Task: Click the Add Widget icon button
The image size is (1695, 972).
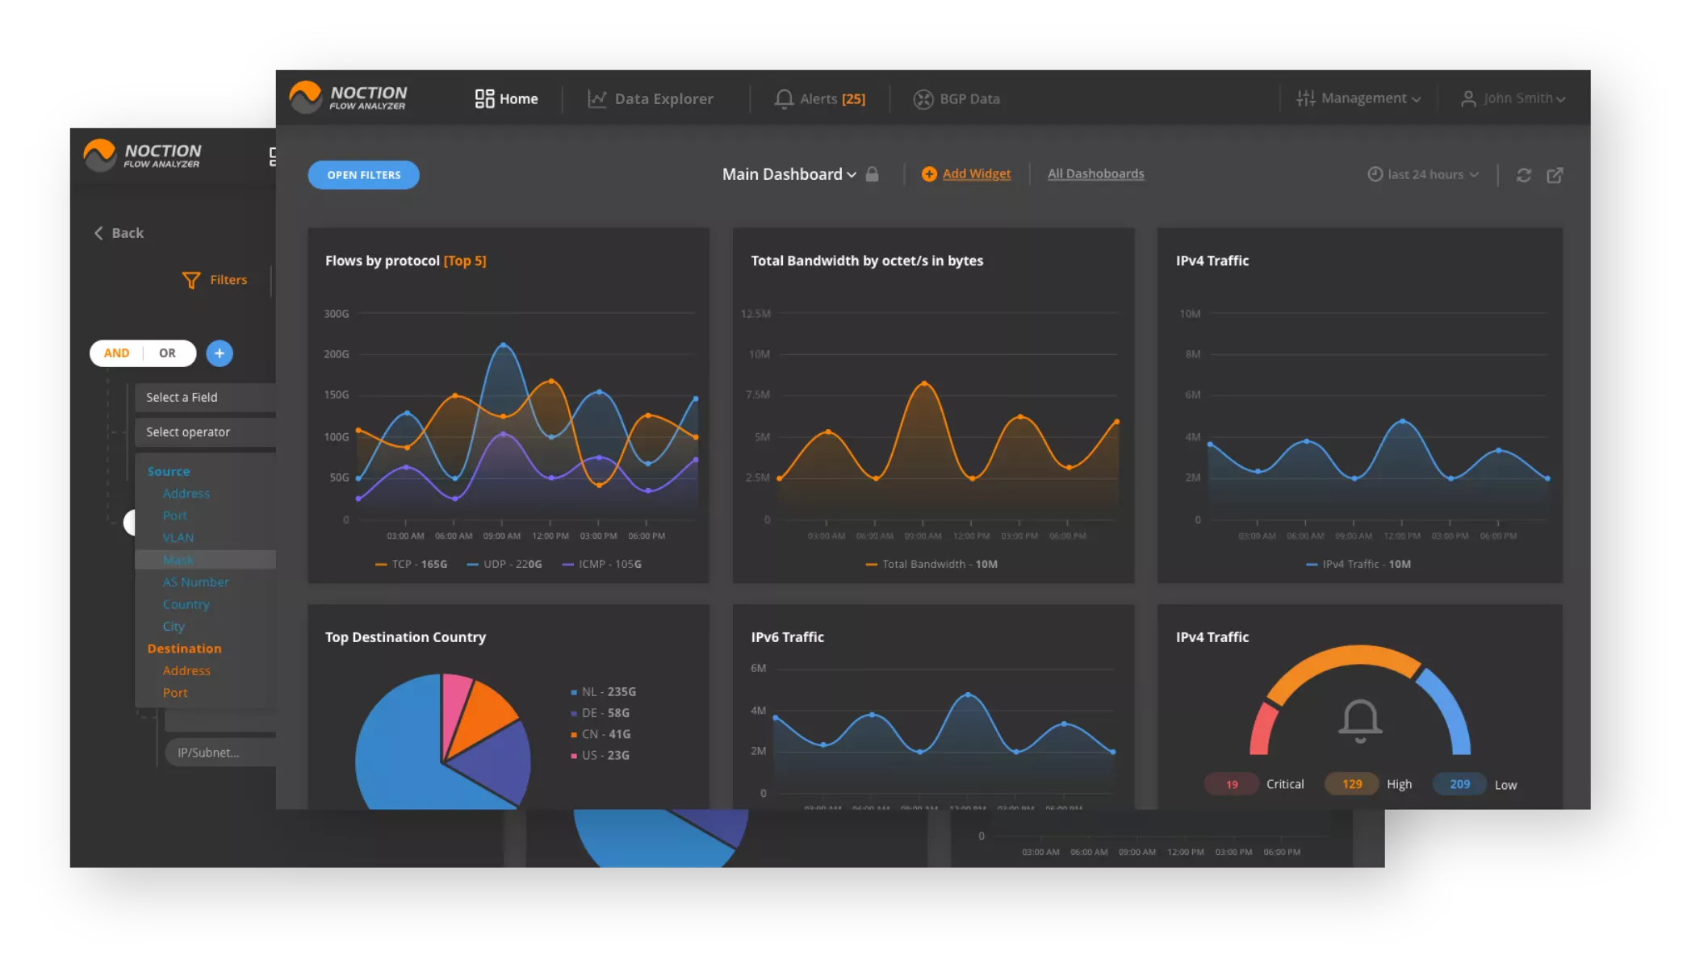Action: click(930, 174)
